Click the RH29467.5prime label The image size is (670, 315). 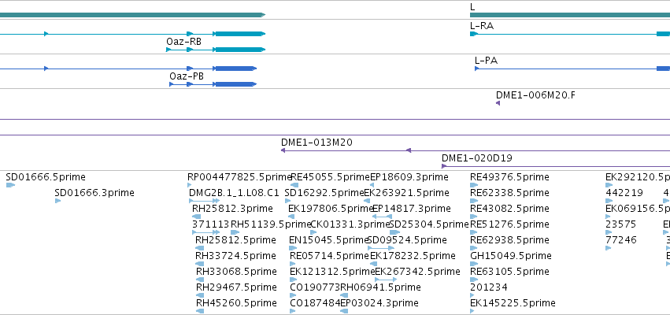[x=236, y=287]
